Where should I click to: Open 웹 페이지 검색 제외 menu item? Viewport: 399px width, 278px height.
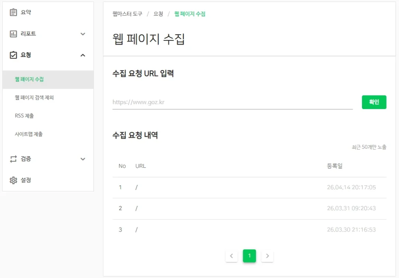point(34,98)
